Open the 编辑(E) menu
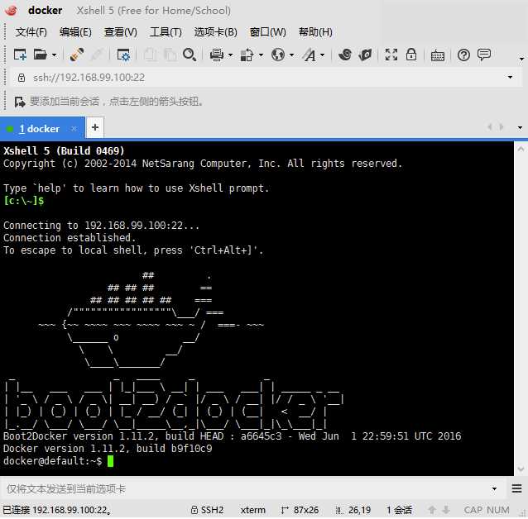Image resolution: width=528 pixels, height=519 pixels. point(75,32)
